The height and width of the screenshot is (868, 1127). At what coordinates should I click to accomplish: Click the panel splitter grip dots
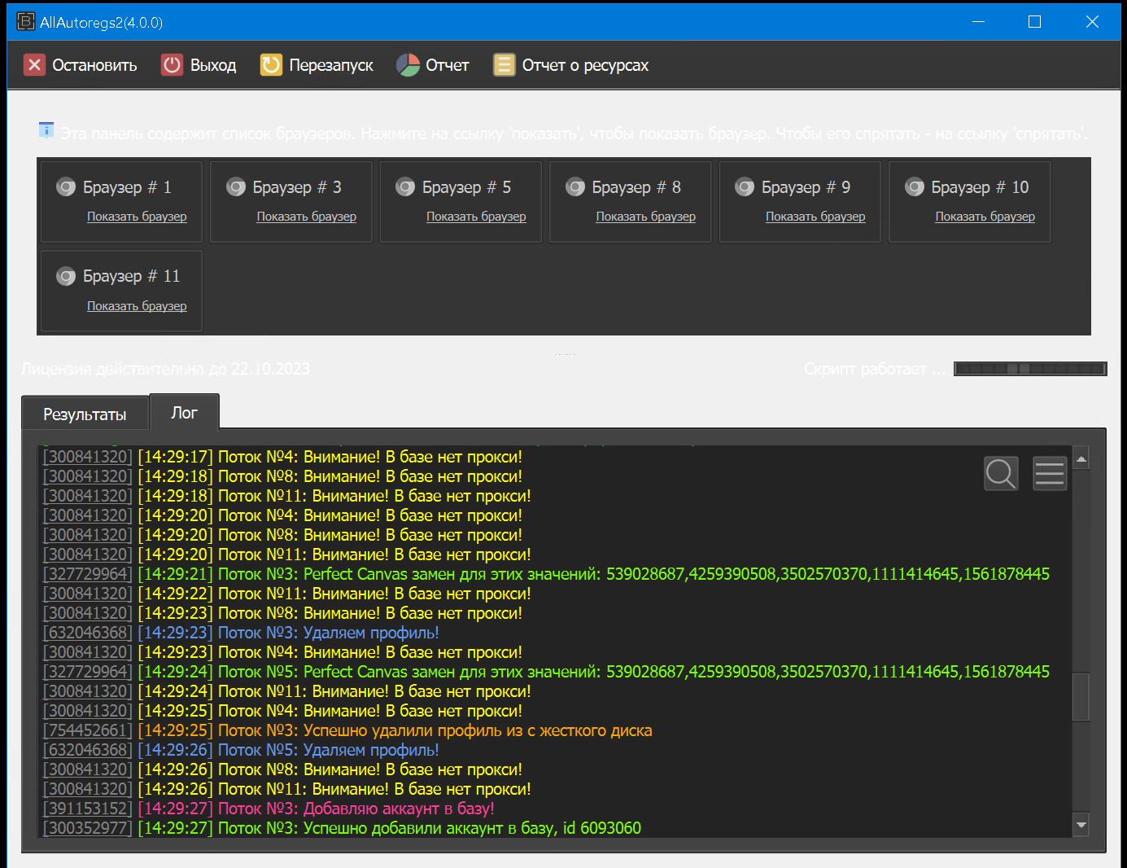565,354
